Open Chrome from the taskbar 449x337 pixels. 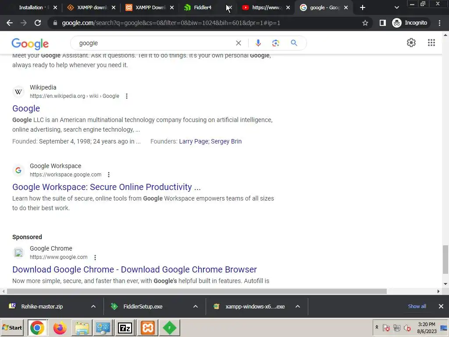pyautogui.click(x=37, y=327)
